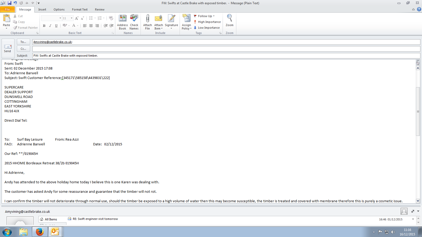The height and width of the screenshot is (237, 422).
Task: Click the message body vertical scrollbar thumb
Action: [x=418, y=111]
